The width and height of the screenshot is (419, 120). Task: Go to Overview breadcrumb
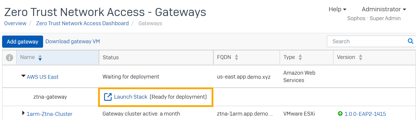click(x=15, y=23)
